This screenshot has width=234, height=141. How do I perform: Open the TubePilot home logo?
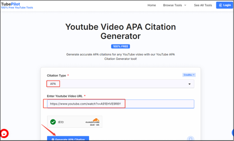coord(10,4)
